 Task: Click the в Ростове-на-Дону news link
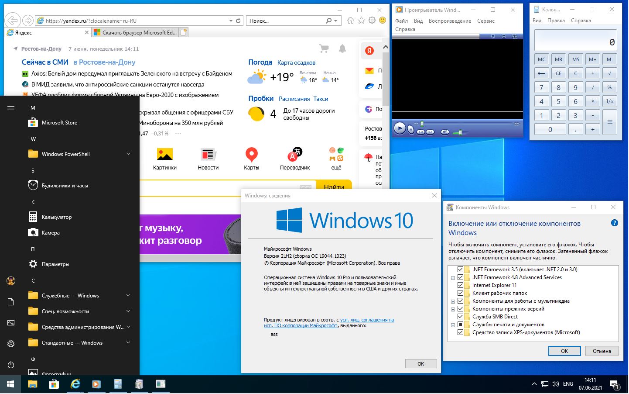coord(105,62)
